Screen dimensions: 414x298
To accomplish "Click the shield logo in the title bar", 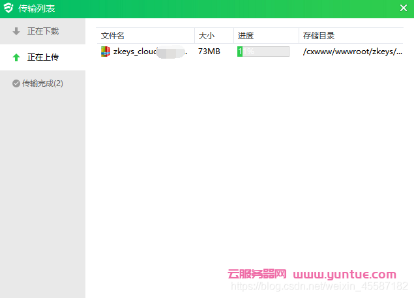I will point(8,9).
